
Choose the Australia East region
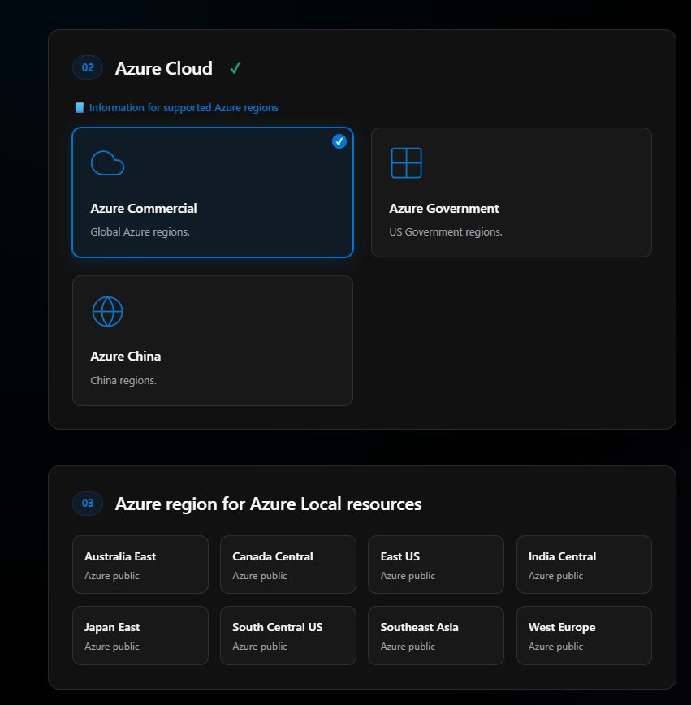(140, 564)
